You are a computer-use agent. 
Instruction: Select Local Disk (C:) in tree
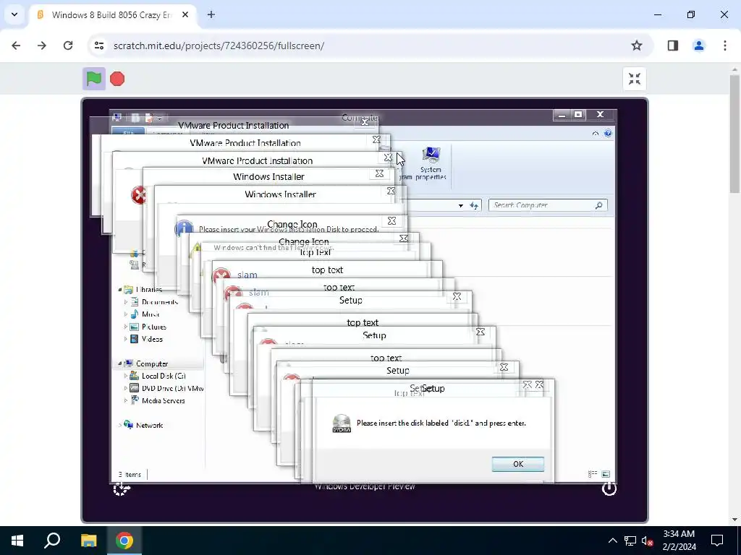click(x=158, y=376)
